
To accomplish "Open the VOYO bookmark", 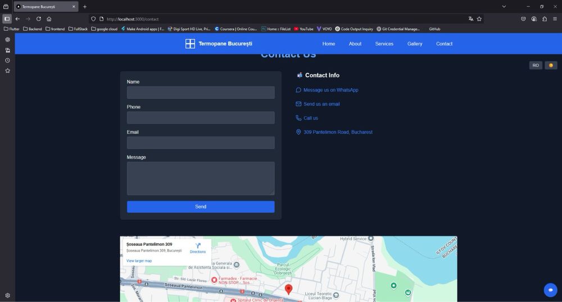I will click(324, 29).
